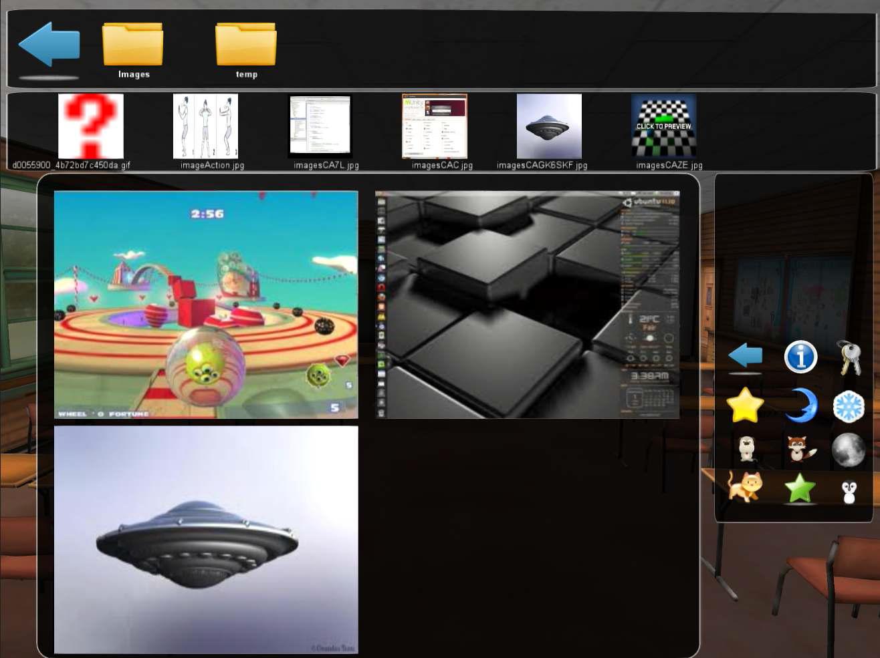
Task: Click the Images folder label
Action: (x=134, y=74)
